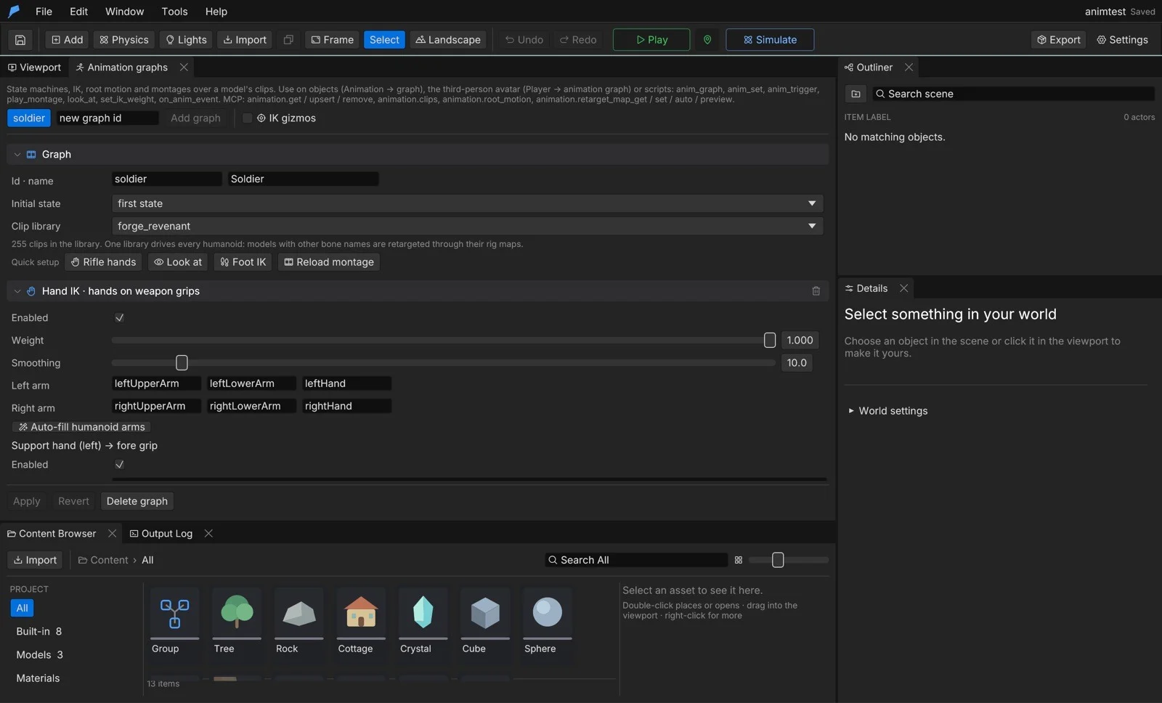Viewport: 1162px width, 703px height.
Task: Click the app logo icon
Action: coord(14,12)
